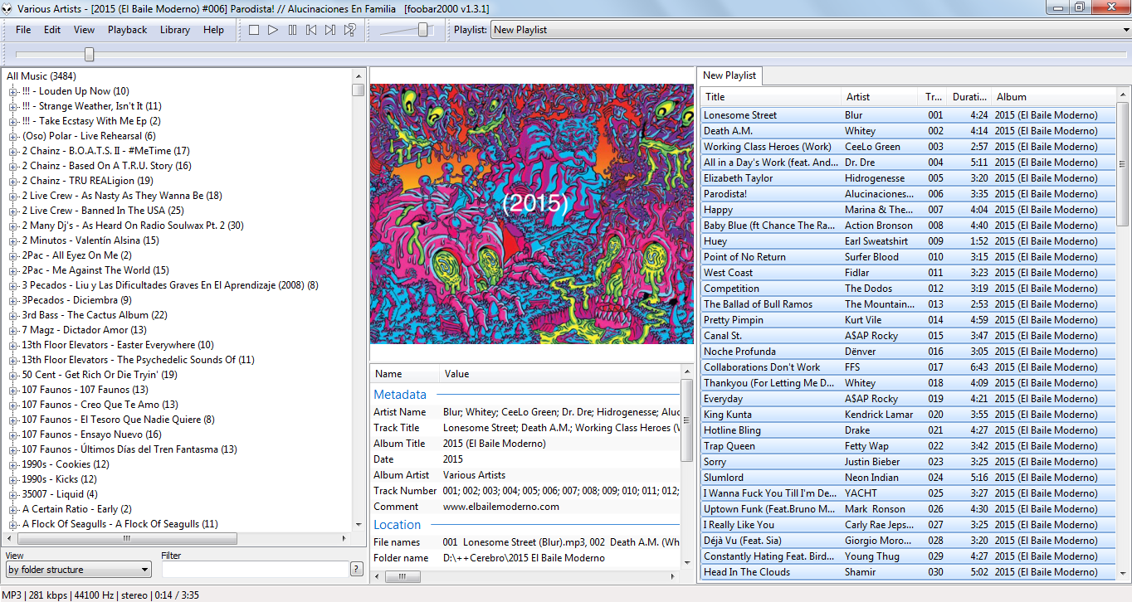
Task: Expand the 2Pac - All Eyez On Me folder
Action: (13, 255)
